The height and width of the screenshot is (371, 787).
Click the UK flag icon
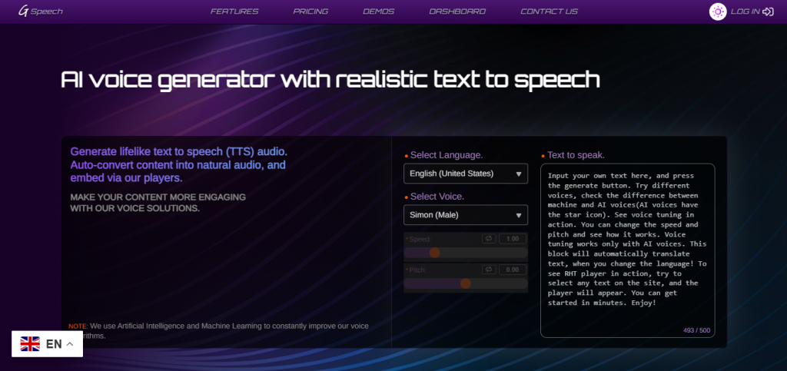(30, 344)
